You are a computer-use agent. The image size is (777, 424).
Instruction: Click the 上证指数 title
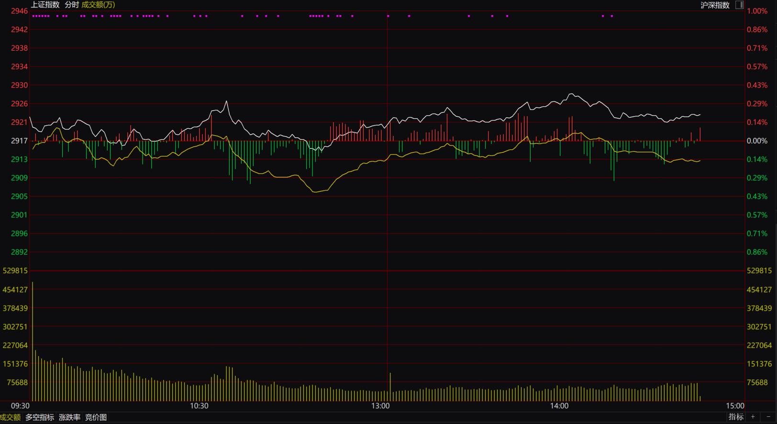click(x=45, y=4)
